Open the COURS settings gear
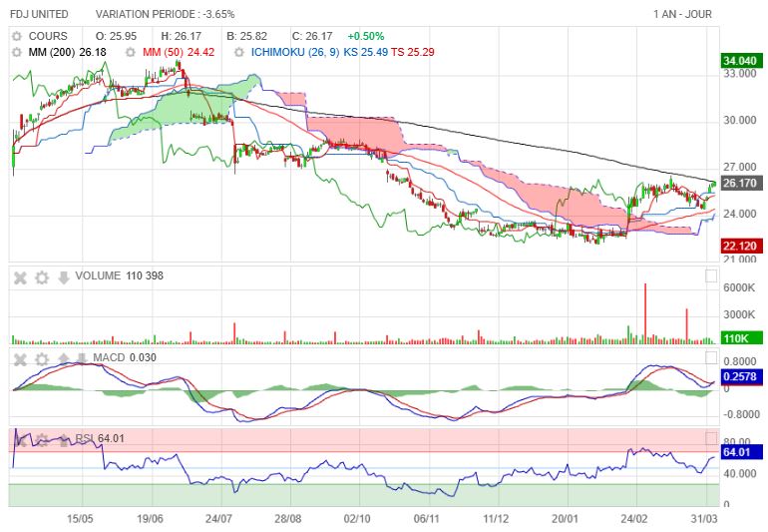 point(17,36)
